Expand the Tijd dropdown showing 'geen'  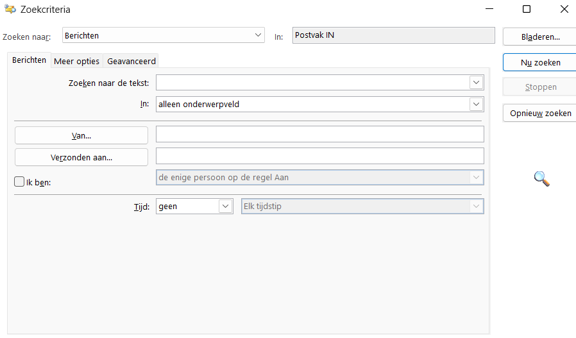225,207
